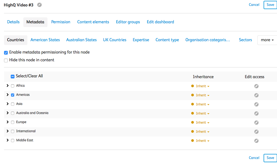The width and height of the screenshot is (277, 163).
Task: Click the edit access icon for Asia
Action: [x=256, y=104]
